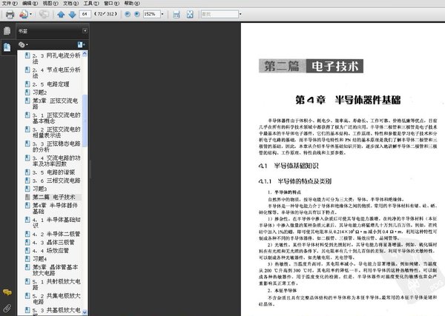The height and width of the screenshot is (316, 445).
Task: Click the page number field showing 64
Action: tap(85, 14)
